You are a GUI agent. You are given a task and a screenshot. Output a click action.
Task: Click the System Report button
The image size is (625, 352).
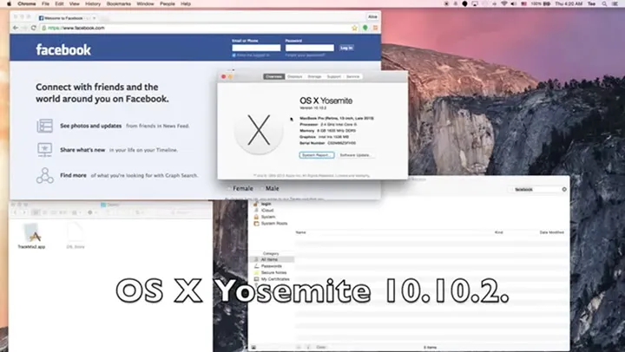[x=317, y=155]
